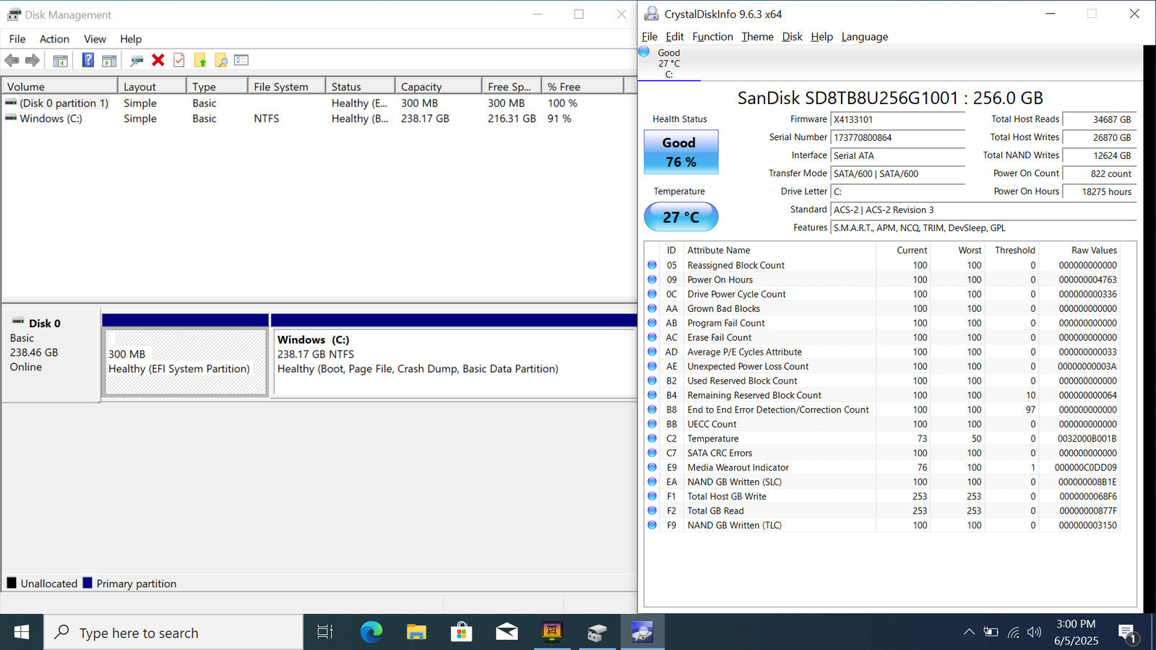Screen dimensions: 1156x650
Task: Open Edit menu in CrystalDiskInfo
Action: point(675,37)
